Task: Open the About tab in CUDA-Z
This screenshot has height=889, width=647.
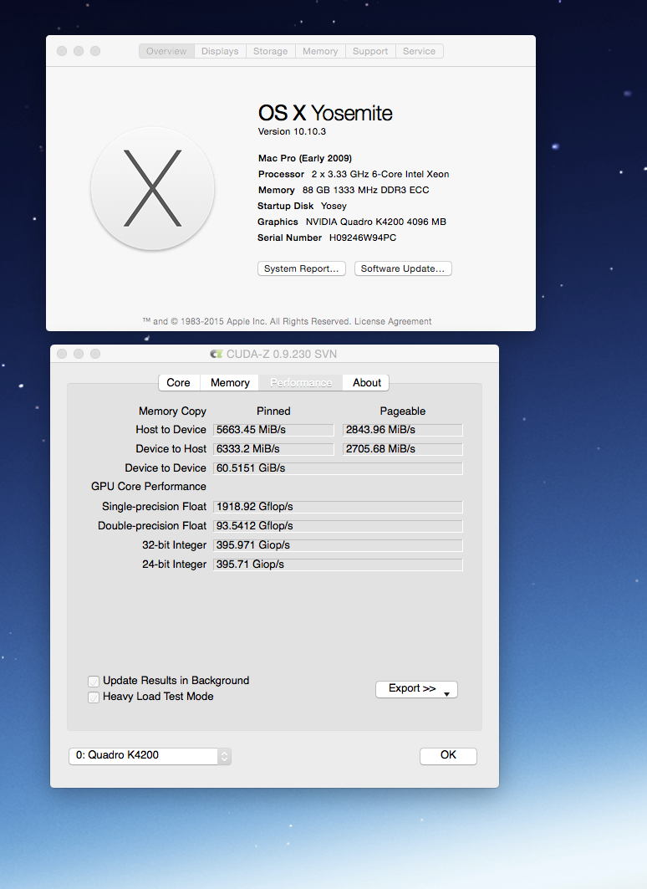Action: [367, 383]
